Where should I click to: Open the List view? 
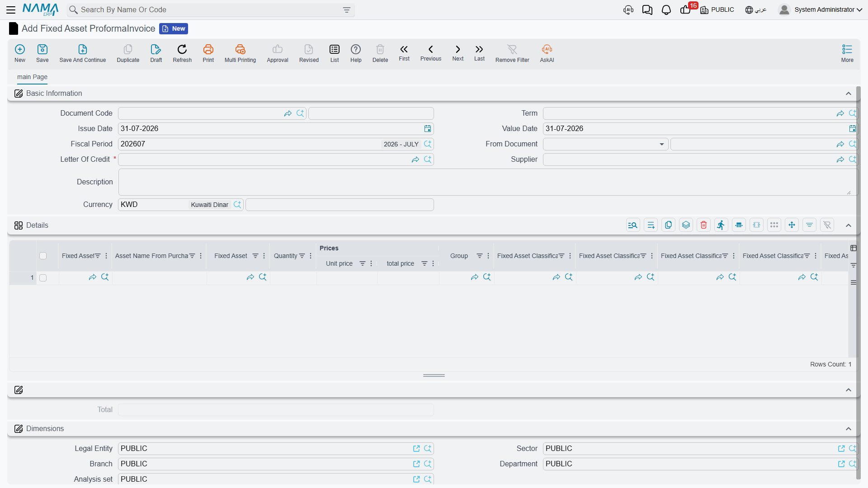click(x=335, y=53)
